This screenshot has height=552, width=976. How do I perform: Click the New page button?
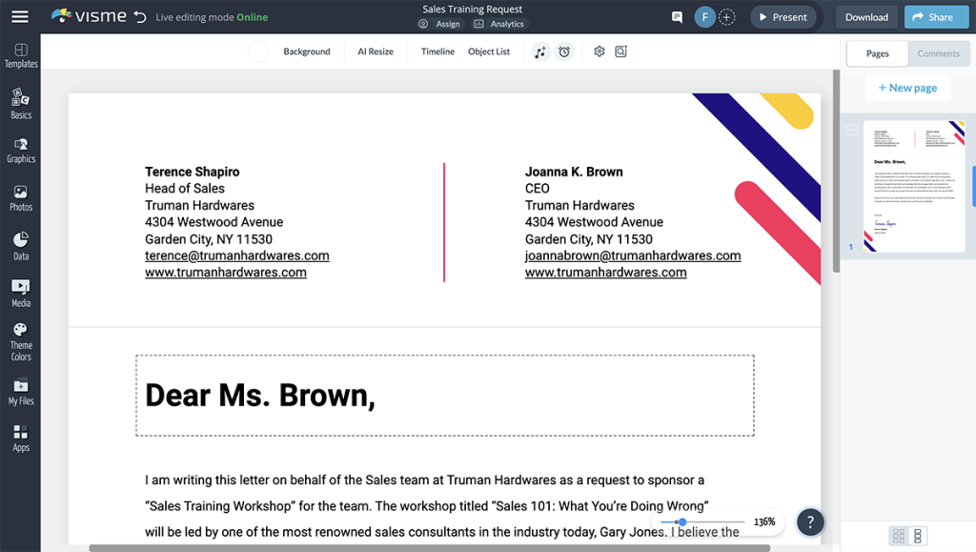click(906, 87)
